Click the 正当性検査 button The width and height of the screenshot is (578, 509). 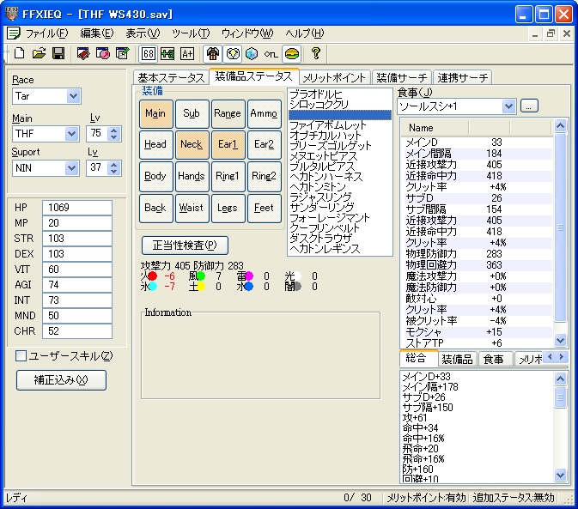click(x=185, y=245)
